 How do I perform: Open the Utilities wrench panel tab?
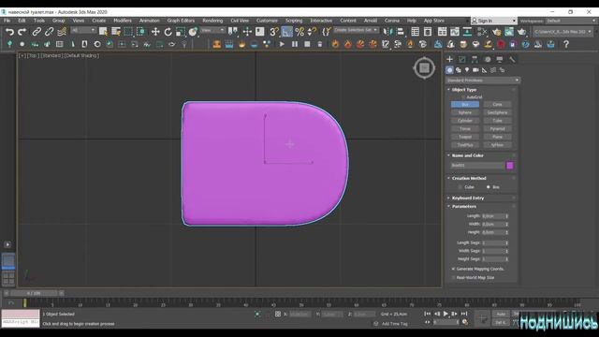[x=512, y=59]
